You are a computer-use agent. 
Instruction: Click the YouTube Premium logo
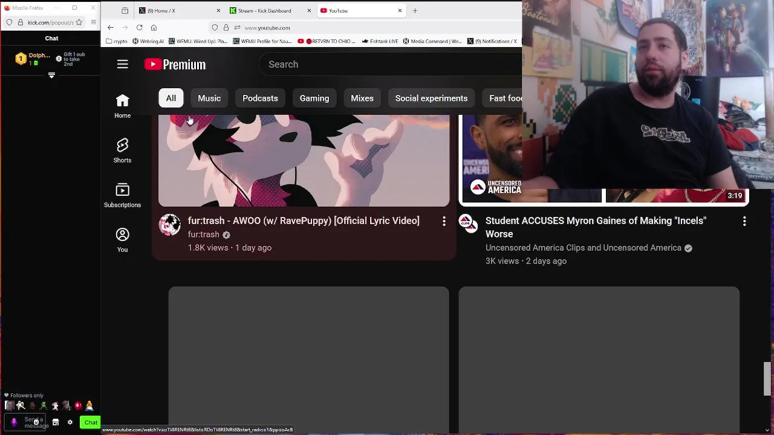pyautogui.click(x=175, y=64)
